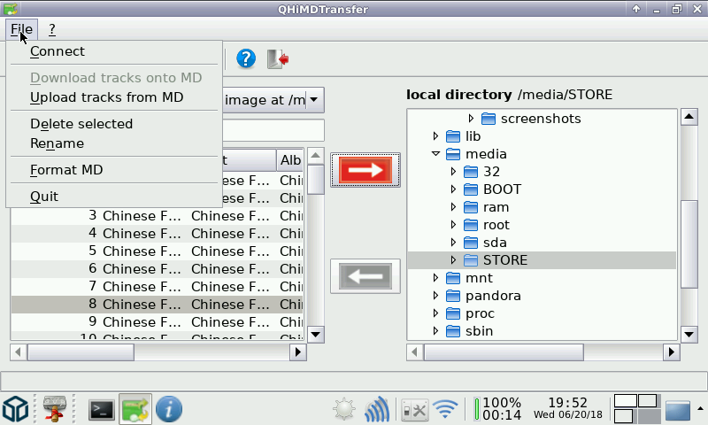
Task: Click the Alb column header
Action: (x=290, y=160)
